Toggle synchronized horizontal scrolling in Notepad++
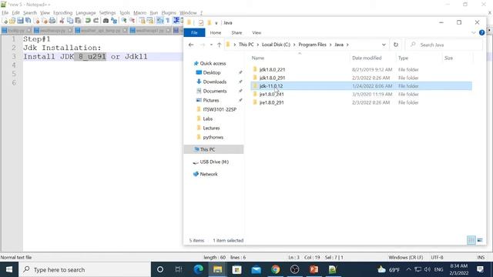The image size is (493, 277). [x=150, y=21]
